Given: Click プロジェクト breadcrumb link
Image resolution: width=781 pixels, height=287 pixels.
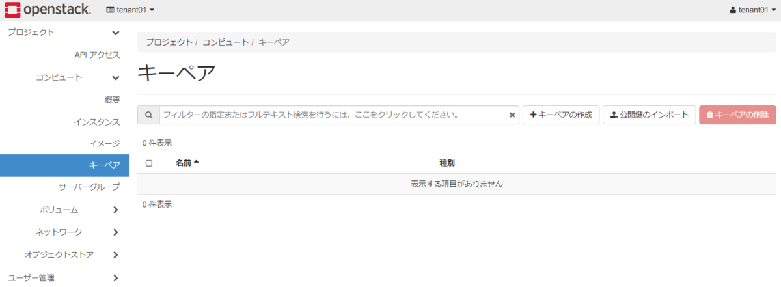Looking at the screenshot, I should click(169, 42).
